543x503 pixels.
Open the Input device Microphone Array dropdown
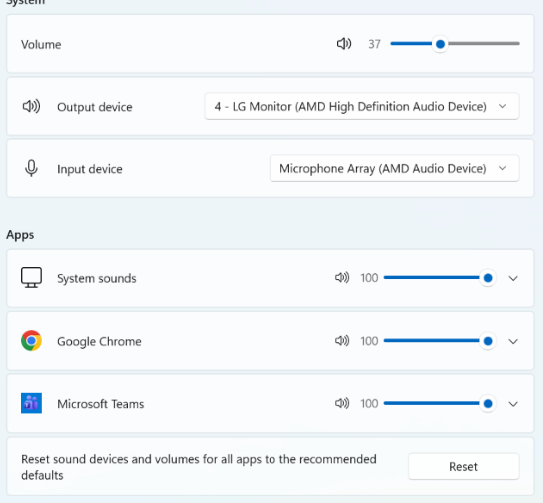[x=394, y=168]
